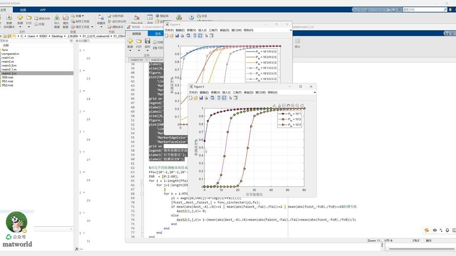Click the new figure icon in Figure 5
Screen dimensions: 456x256
point(191,97)
